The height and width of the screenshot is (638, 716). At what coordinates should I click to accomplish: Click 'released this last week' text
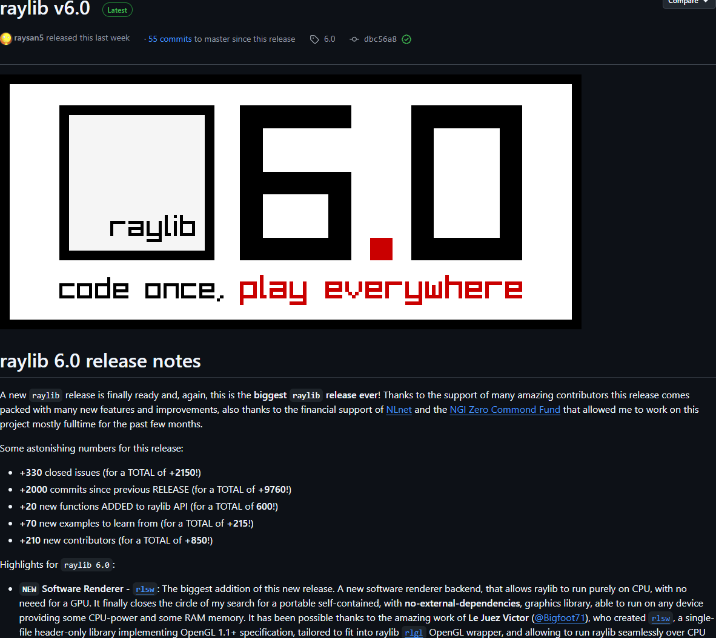[88, 38]
